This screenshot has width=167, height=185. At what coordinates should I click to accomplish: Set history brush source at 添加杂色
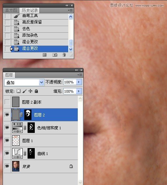[x=8, y=36]
